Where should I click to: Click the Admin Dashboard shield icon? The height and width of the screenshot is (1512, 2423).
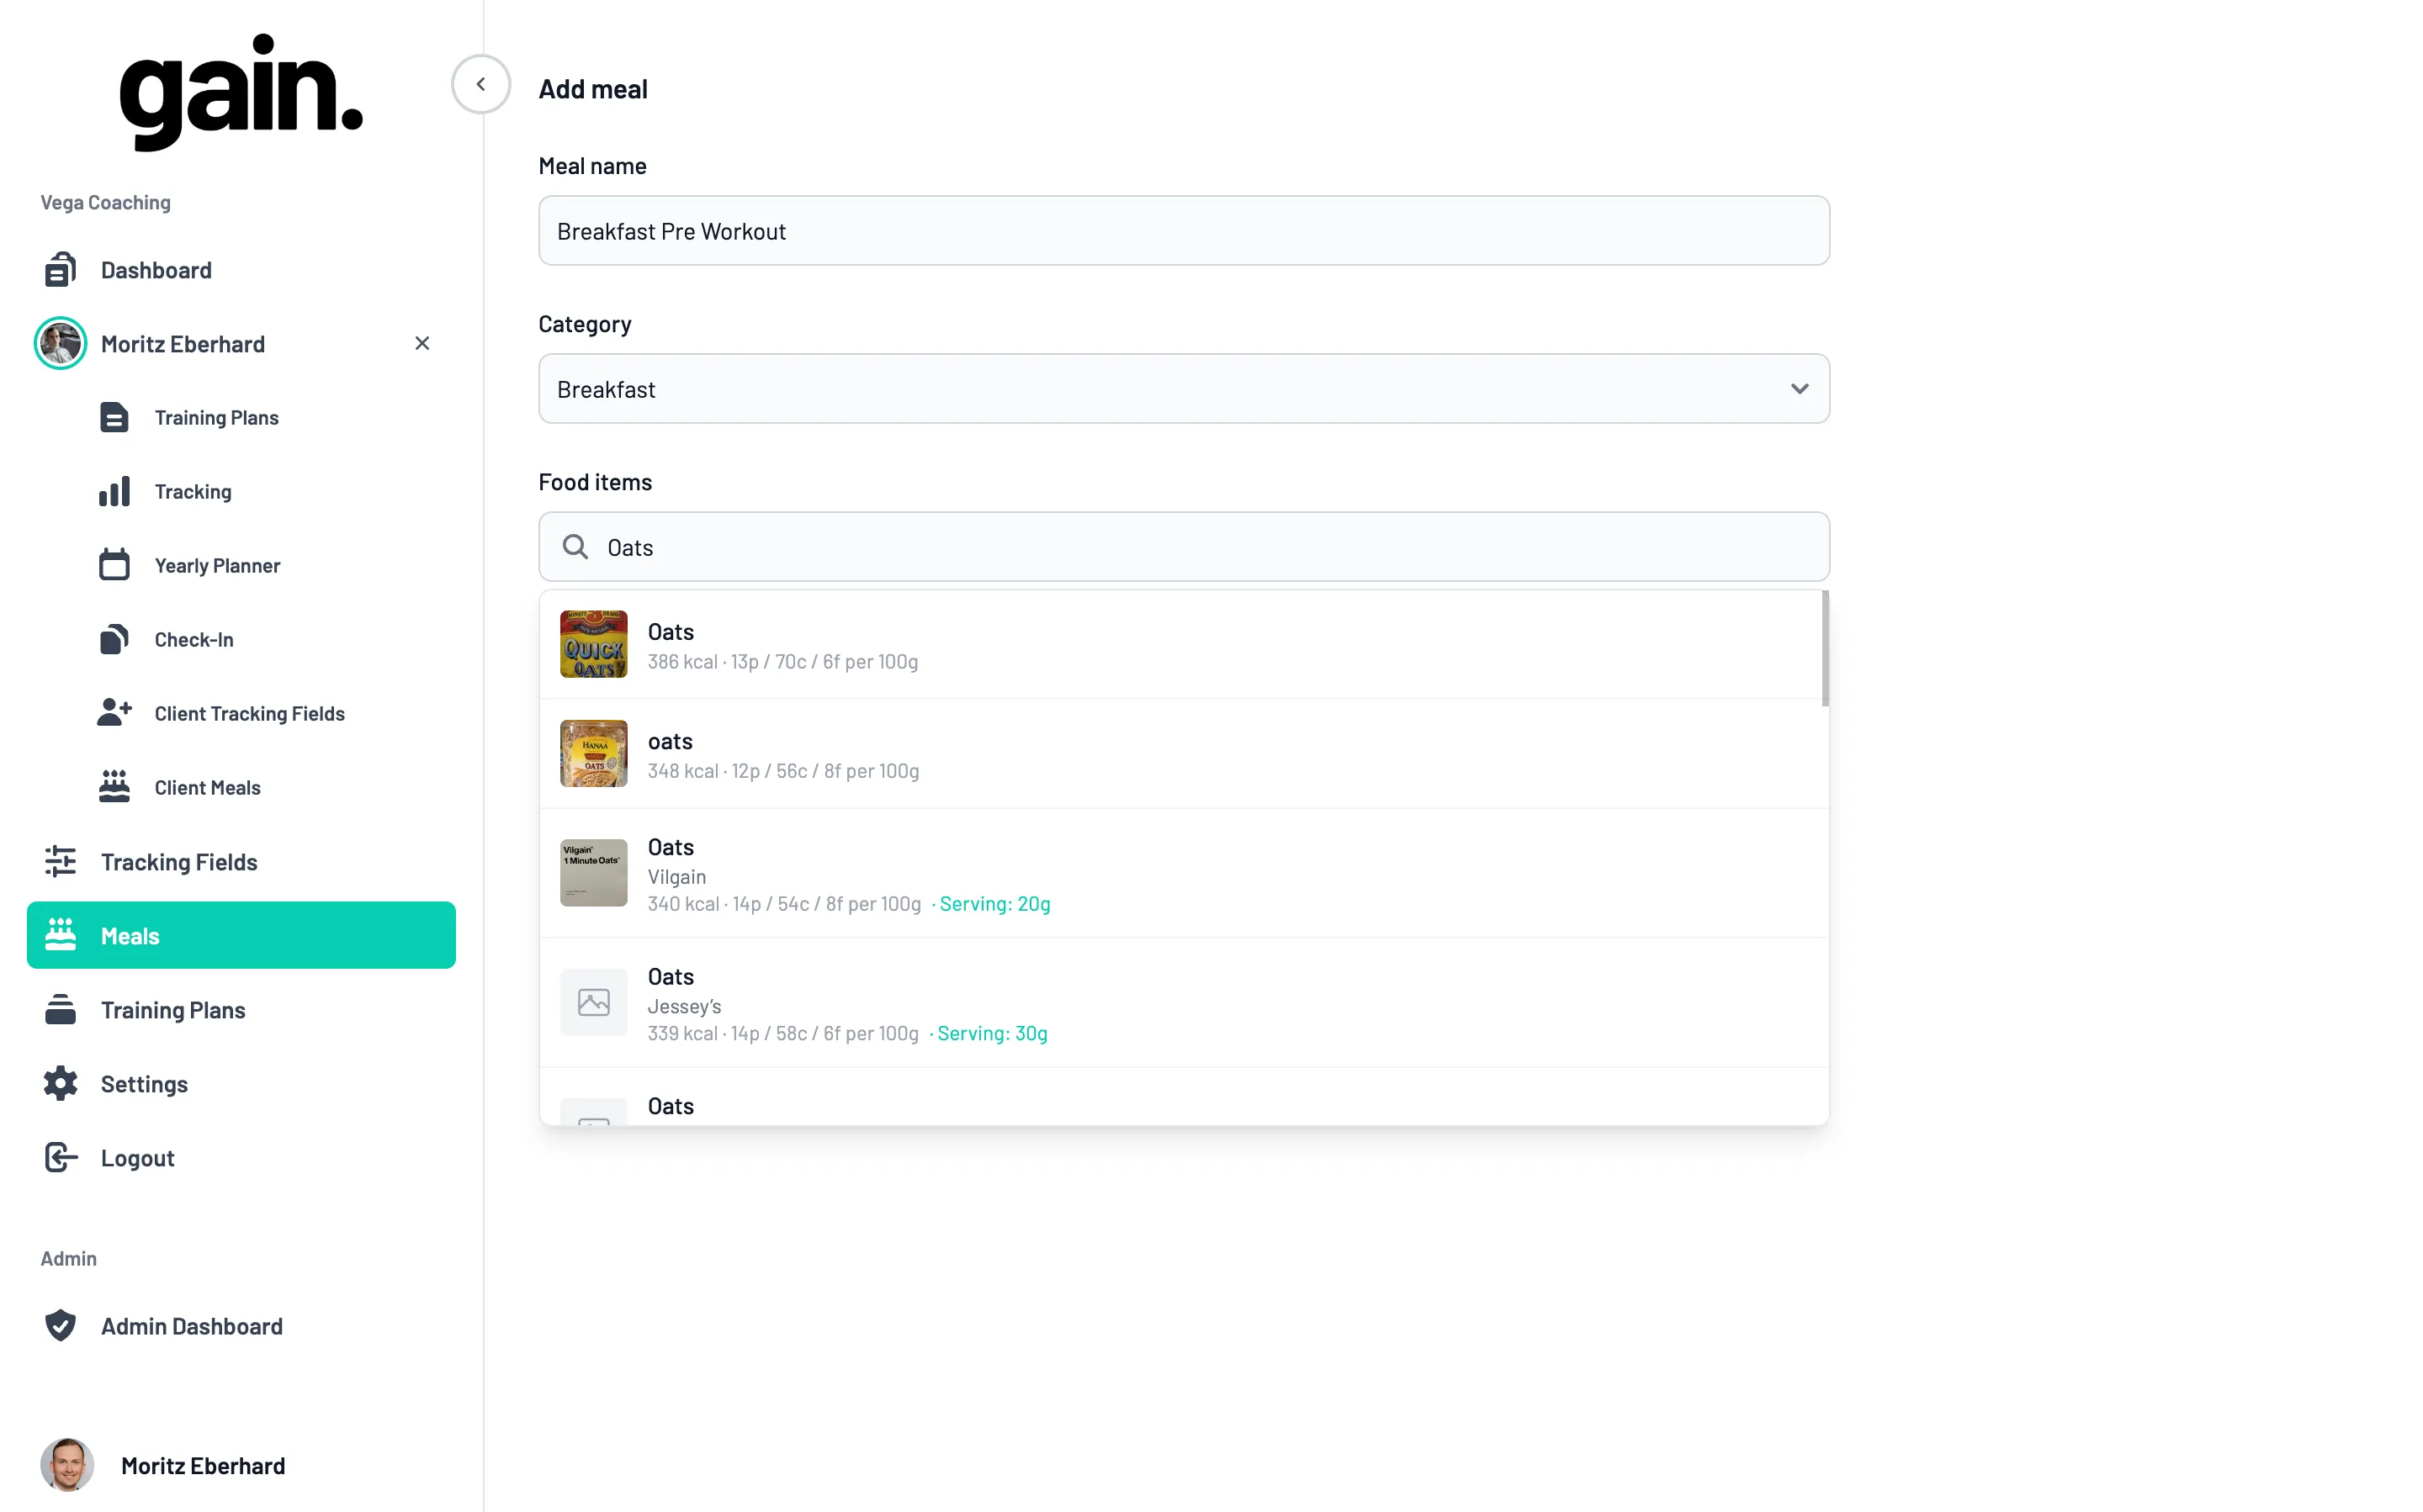click(x=60, y=1326)
